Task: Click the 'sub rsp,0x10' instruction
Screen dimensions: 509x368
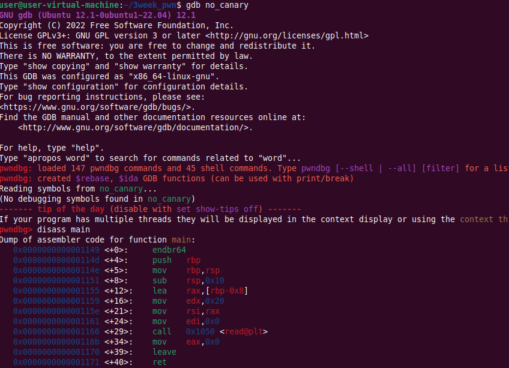Action: click(188, 280)
